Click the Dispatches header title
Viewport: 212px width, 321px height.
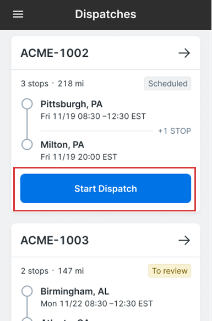(x=106, y=14)
